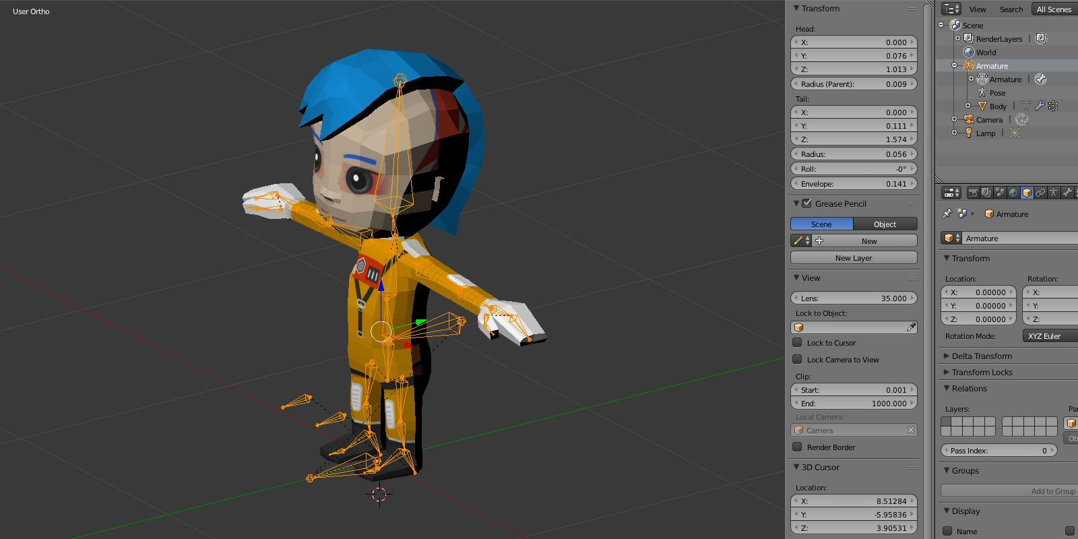Click the RenderLayers icon in the outliner
The image size is (1078, 539).
[969, 38]
